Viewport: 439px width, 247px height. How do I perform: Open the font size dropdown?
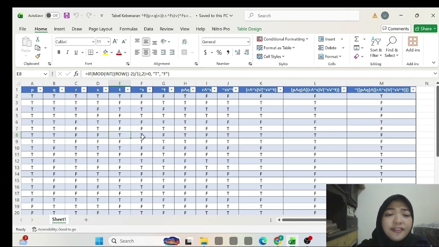coord(108,42)
